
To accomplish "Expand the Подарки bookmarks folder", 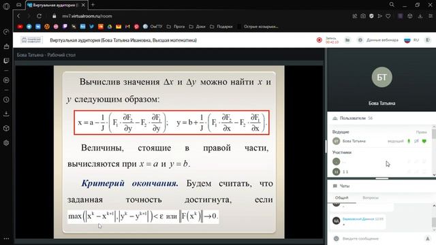I will (x=221, y=27).
